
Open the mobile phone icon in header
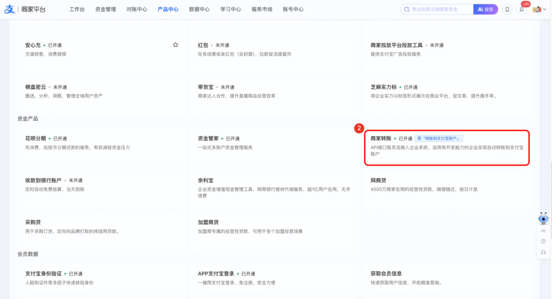(x=507, y=9)
